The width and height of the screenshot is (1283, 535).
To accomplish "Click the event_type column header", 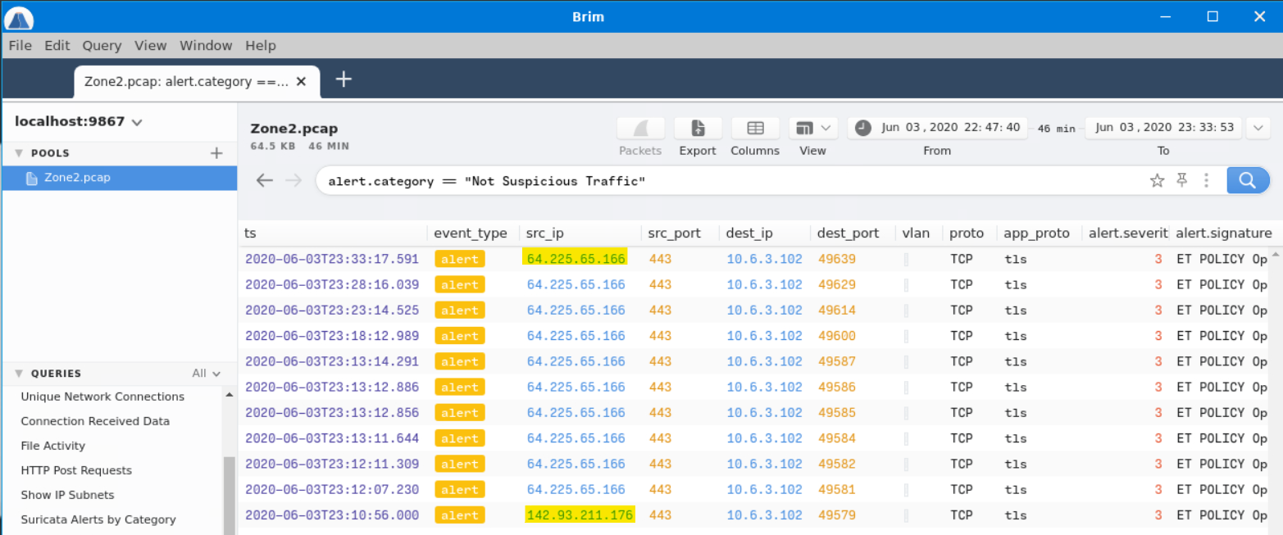I will [471, 233].
